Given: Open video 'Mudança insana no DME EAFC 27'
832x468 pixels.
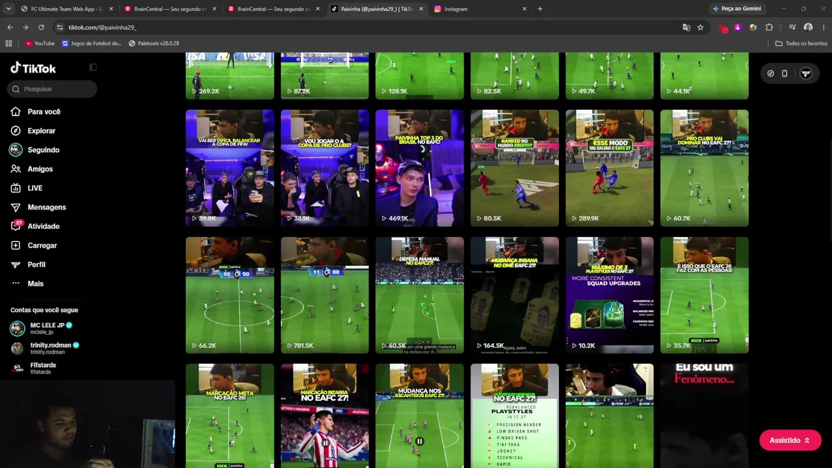Looking at the screenshot, I should pyautogui.click(x=514, y=295).
